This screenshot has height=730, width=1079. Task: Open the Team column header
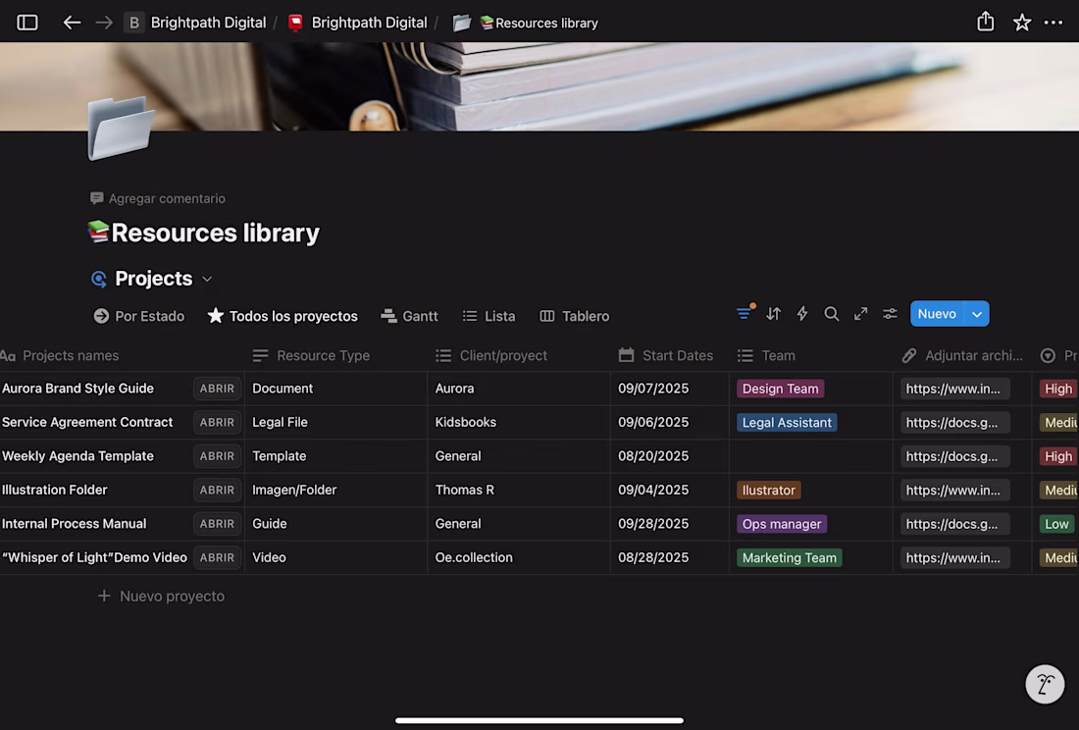766,356
